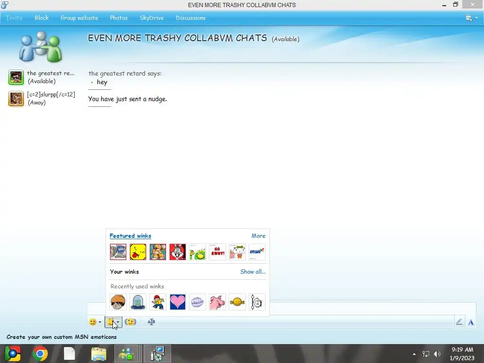
Task: Send the orange cartoon fighter featured wink
Action: tap(158, 252)
